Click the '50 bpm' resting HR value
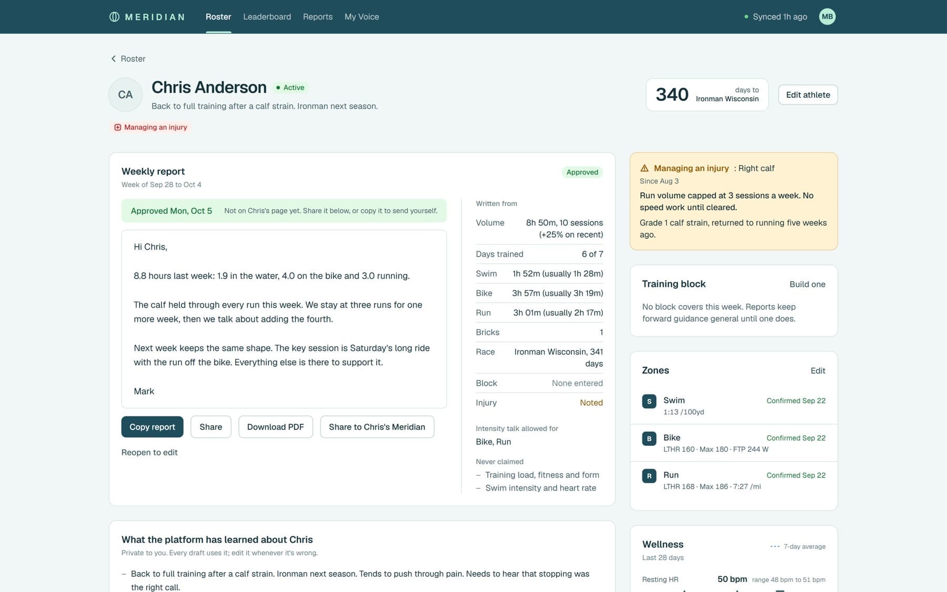This screenshot has height=592, width=947. (x=732, y=579)
